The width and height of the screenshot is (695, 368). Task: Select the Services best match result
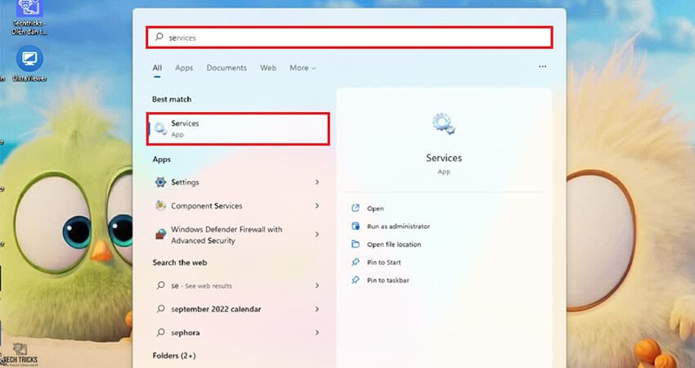point(239,128)
